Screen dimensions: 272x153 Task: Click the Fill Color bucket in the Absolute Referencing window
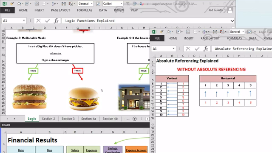pyautogui.click(x=168, y=31)
